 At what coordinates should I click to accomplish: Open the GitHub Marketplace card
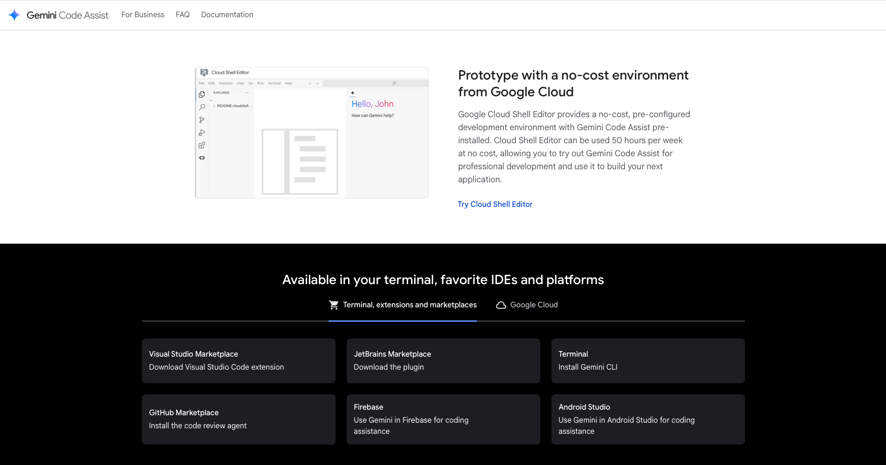pos(239,419)
